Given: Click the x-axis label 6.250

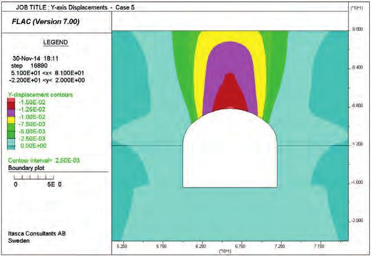Looking at the screenshot, I should [201, 246].
